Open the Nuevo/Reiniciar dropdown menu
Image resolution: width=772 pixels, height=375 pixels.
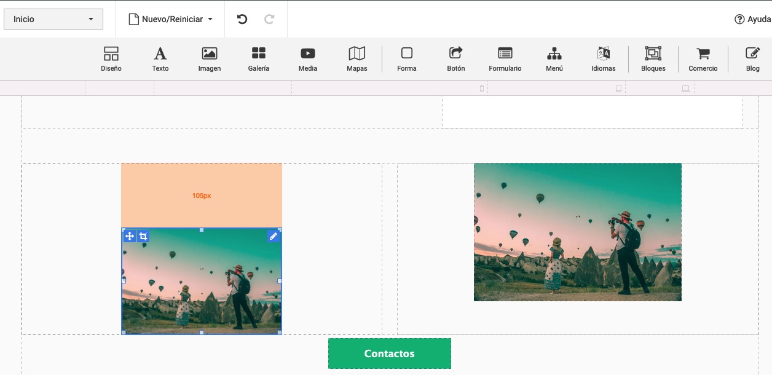pyautogui.click(x=170, y=19)
